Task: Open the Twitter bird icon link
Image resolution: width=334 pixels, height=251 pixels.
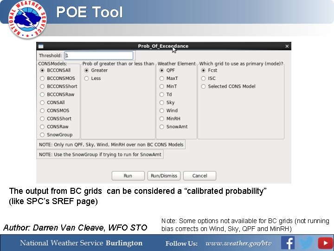Action: point(306,243)
